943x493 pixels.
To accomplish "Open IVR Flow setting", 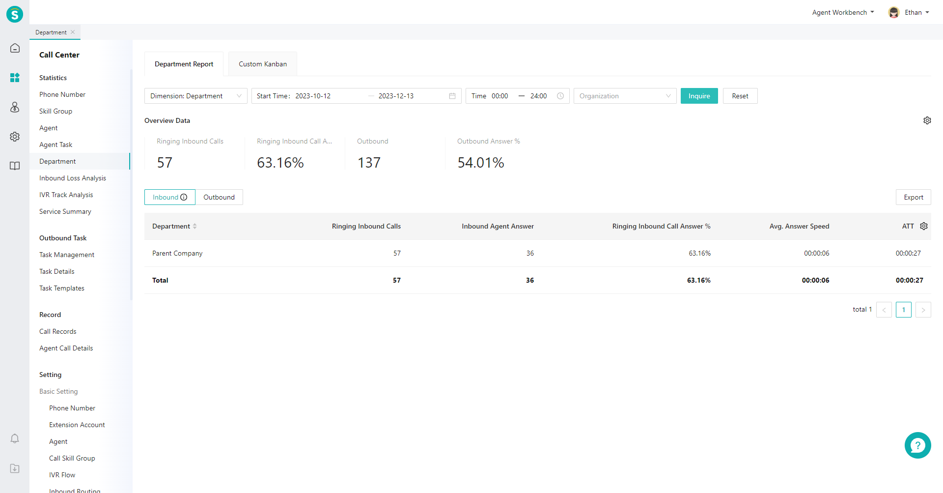I will 62,475.
